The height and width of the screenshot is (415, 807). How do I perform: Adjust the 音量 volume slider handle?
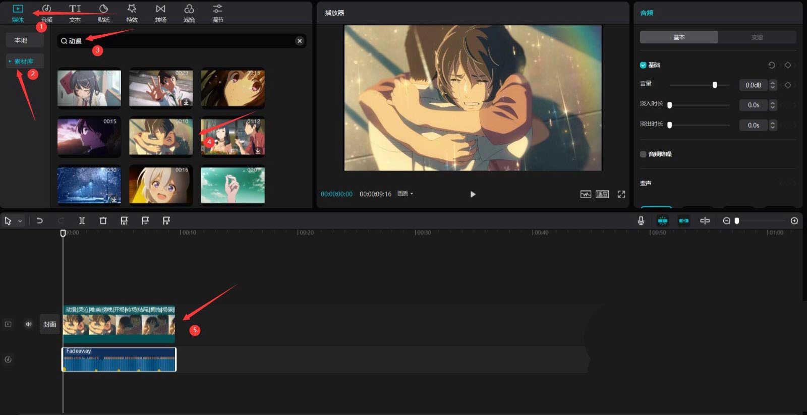[x=715, y=85]
